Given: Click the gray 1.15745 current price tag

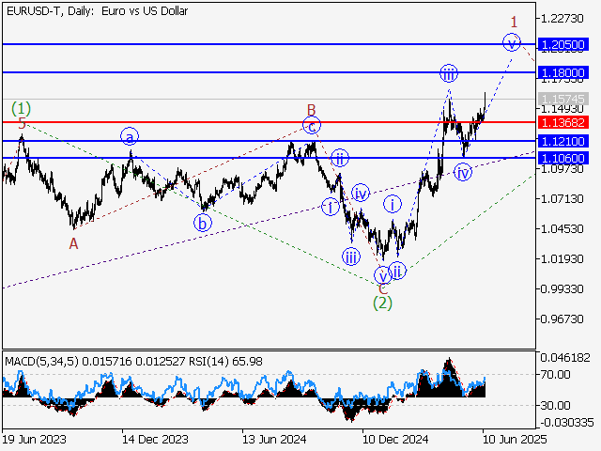Looking at the screenshot, I should [564, 99].
